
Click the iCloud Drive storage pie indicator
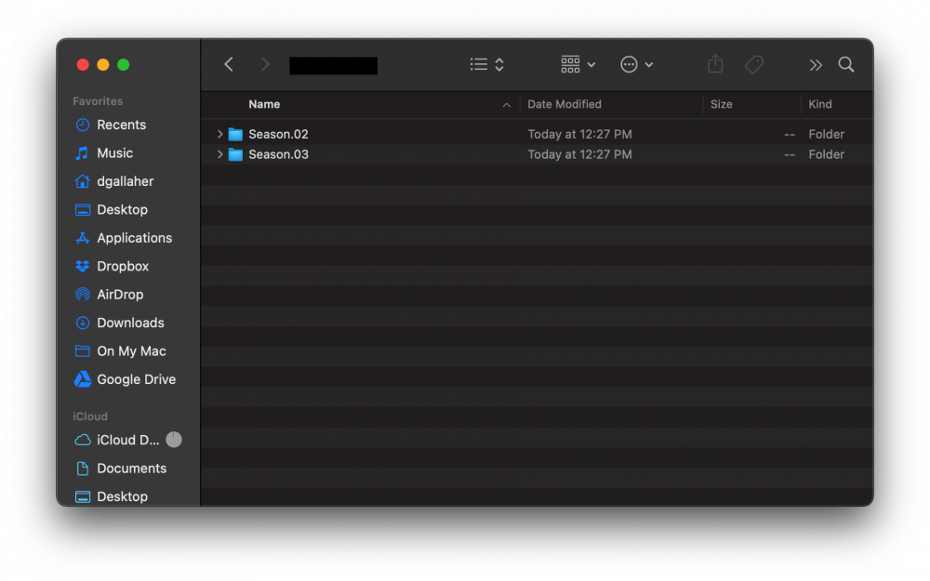coord(174,440)
